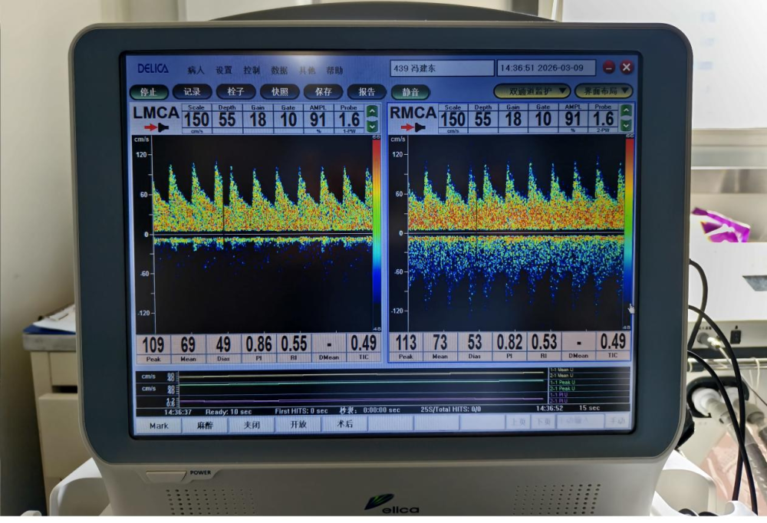Click the 记录 record button
The width and height of the screenshot is (767, 523).
click(x=193, y=91)
